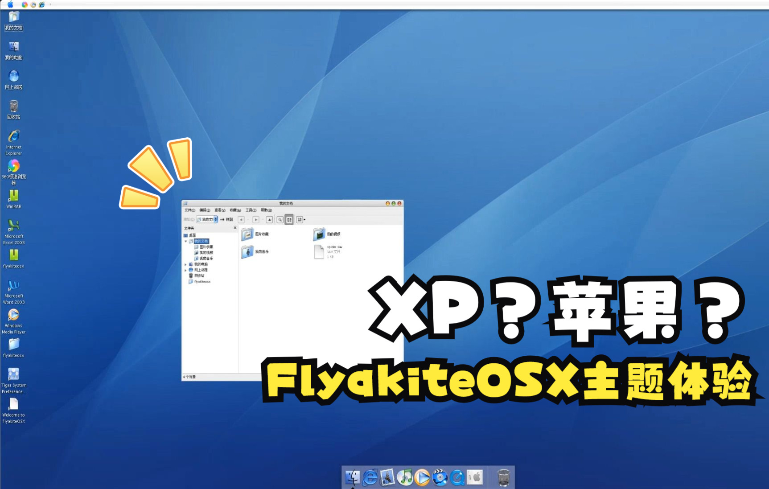Select Windows Media Player desktop shortcut
Viewport: 769px width, 489px height.
(x=14, y=321)
